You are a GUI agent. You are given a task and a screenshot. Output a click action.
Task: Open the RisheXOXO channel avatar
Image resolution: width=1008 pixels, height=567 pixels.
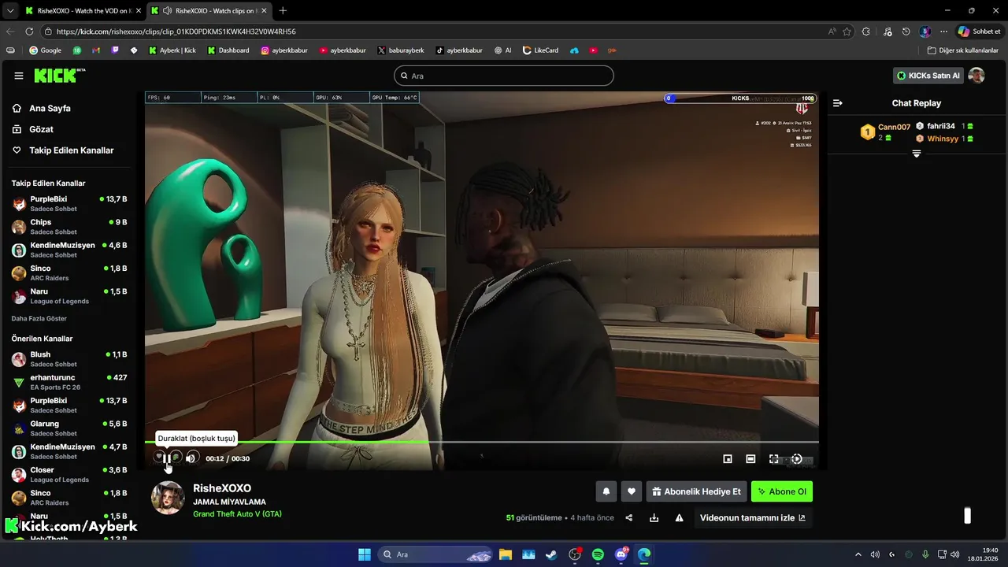pyautogui.click(x=168, y=498)
